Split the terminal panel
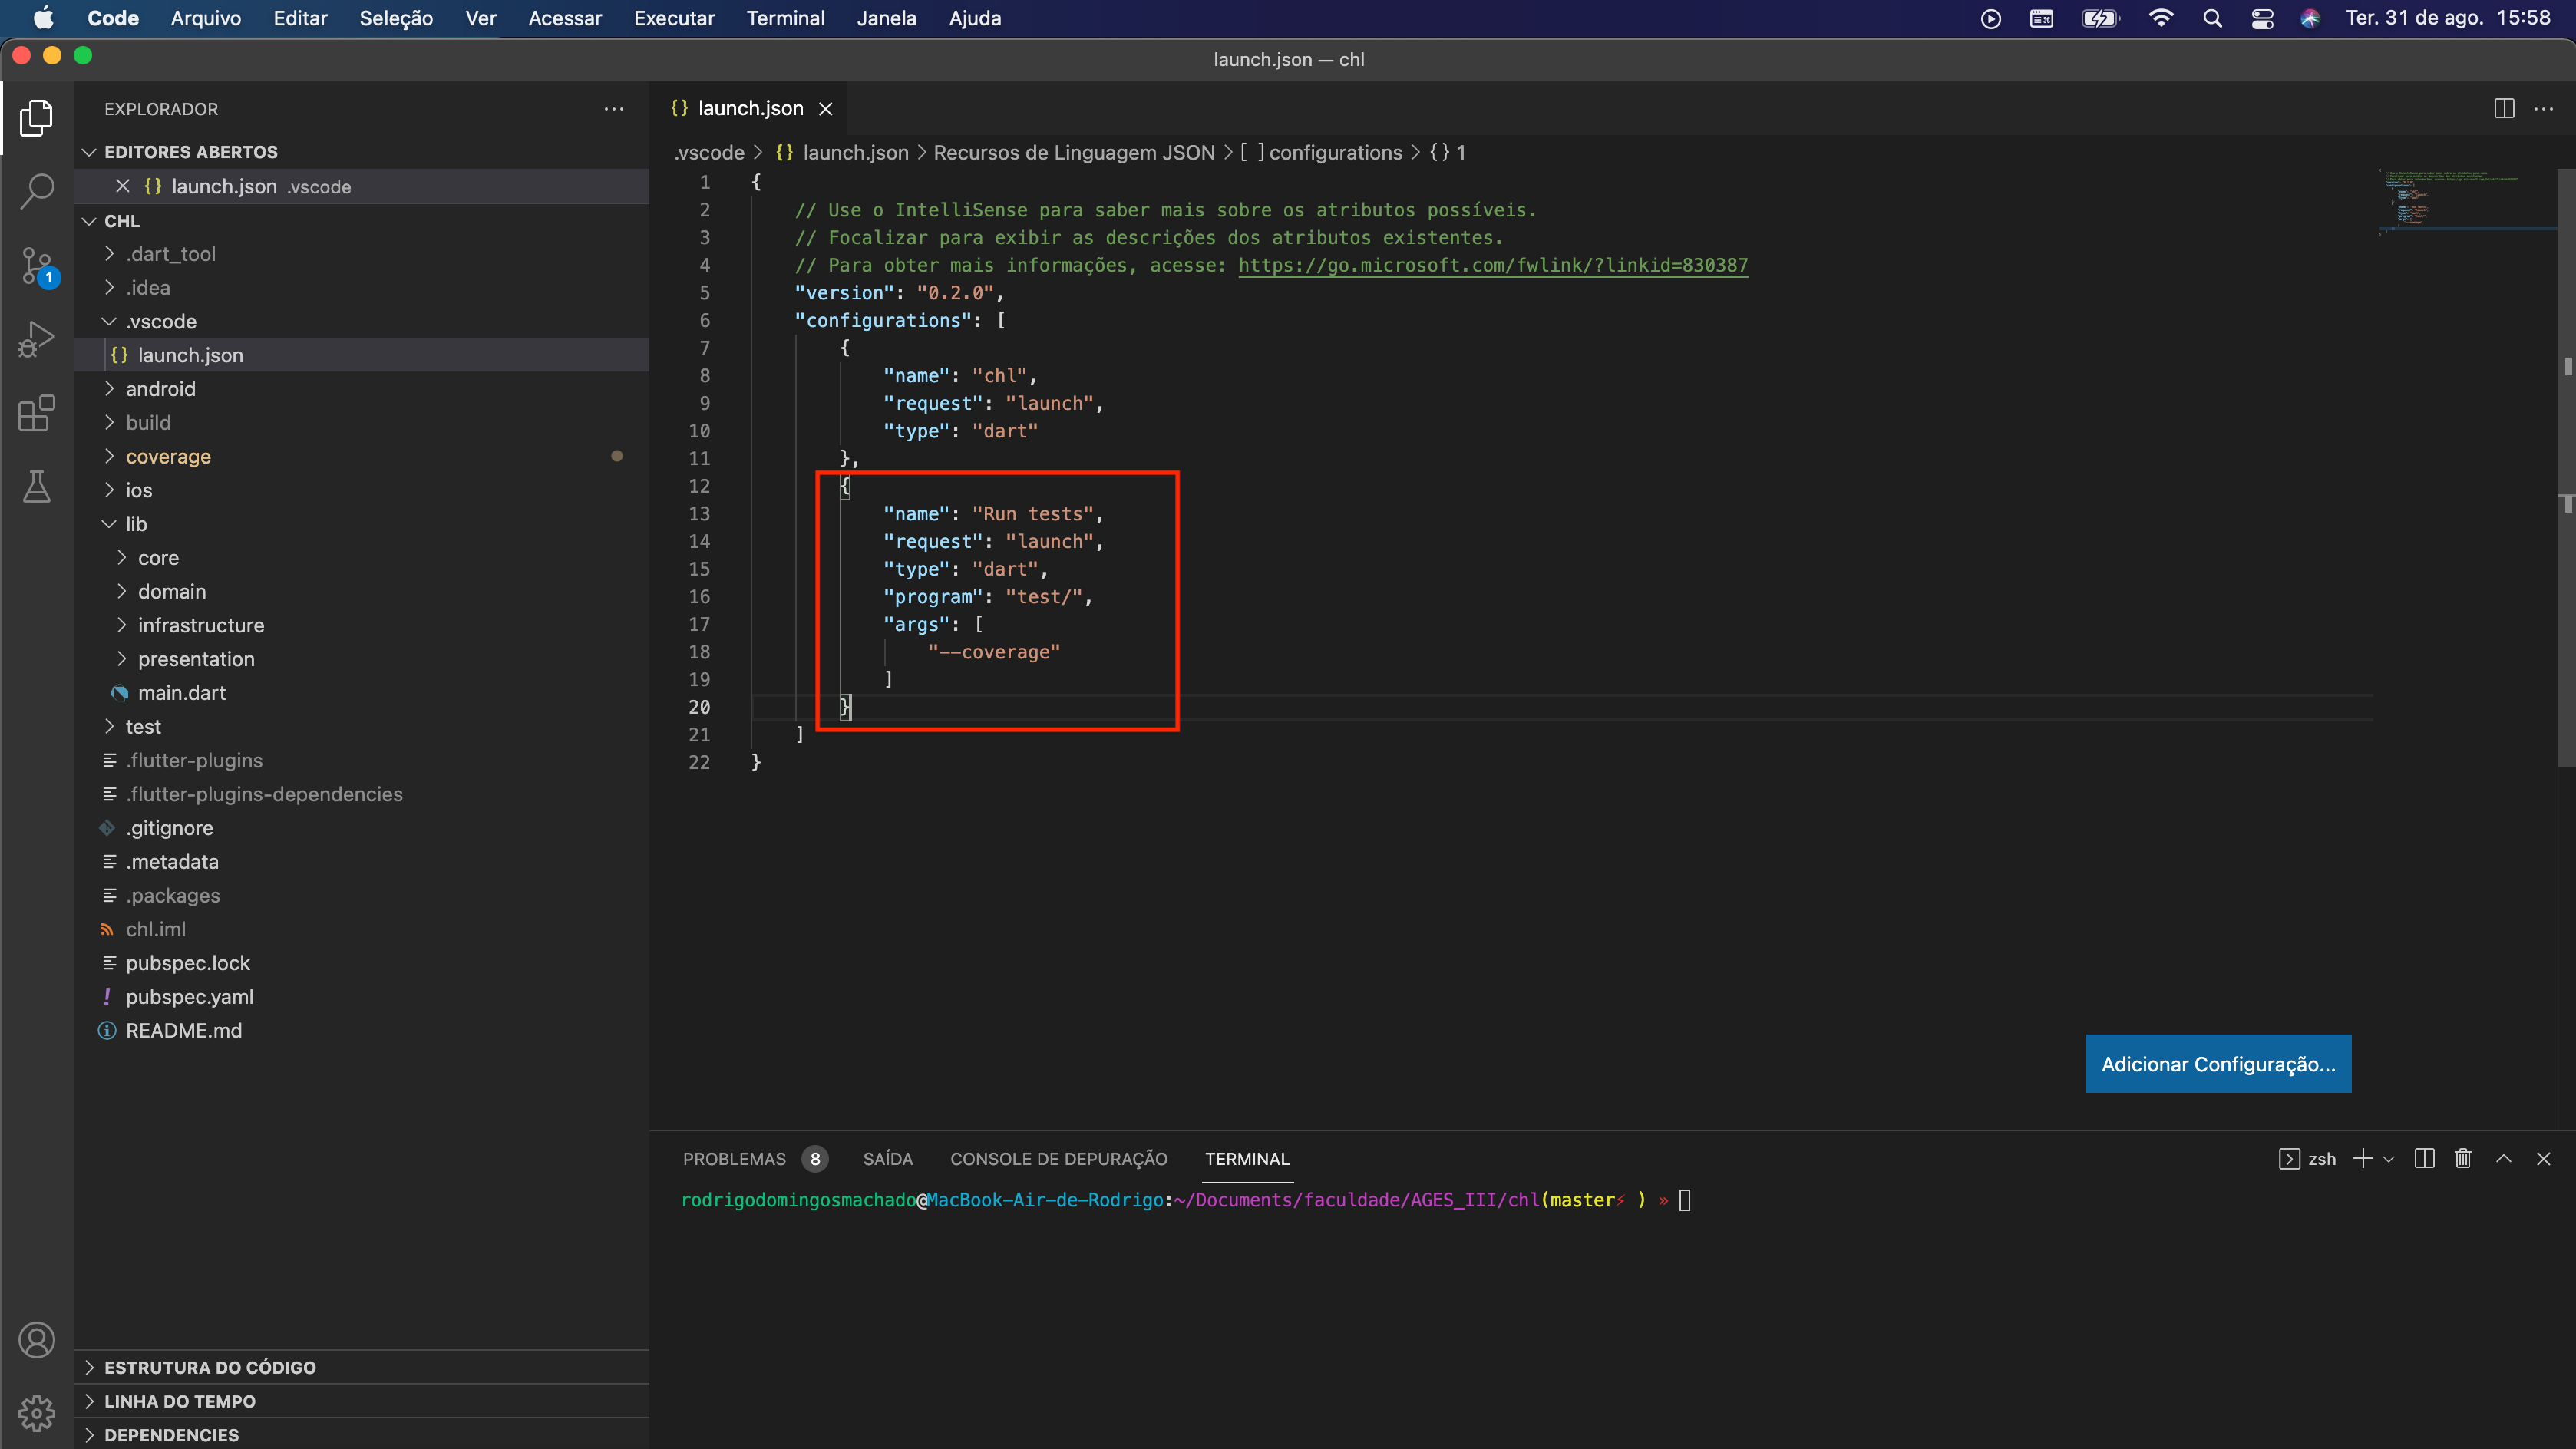The height and width of the screenshot is (1449, 2576). coord(2424,1158)
